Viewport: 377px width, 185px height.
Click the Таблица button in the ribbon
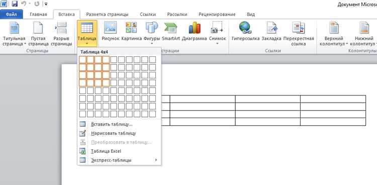click(87, 34)
